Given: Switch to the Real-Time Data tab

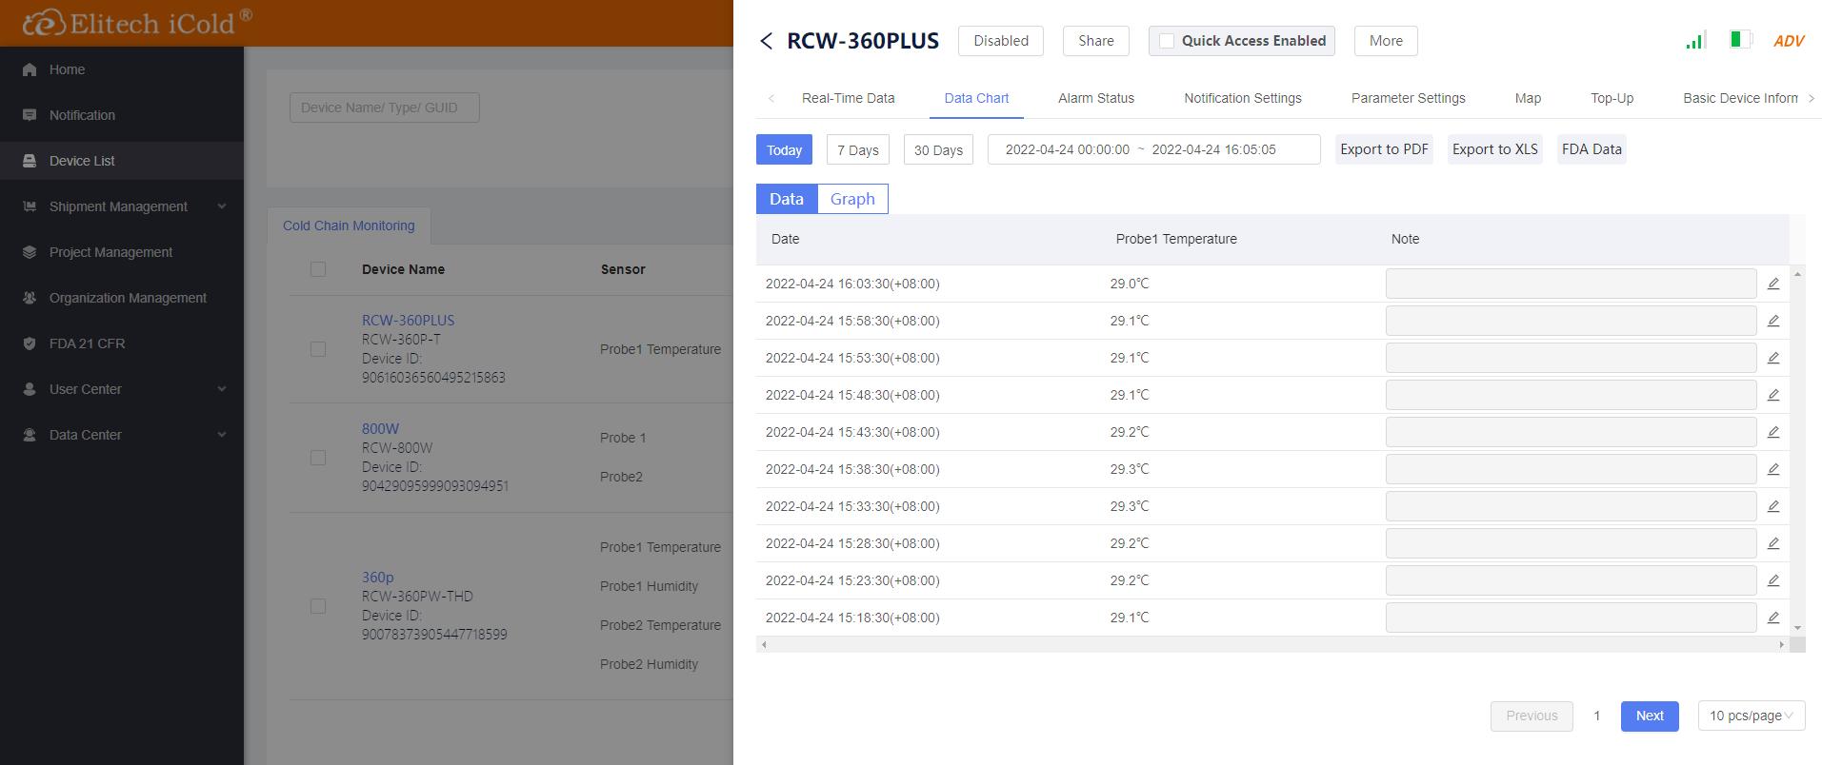Looking at the screenshot, I should [x=848, y=98].
